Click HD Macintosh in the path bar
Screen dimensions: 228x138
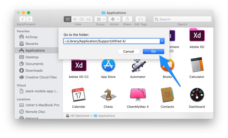[80, 116]
